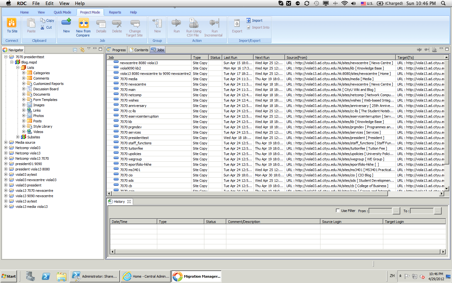Expand the Subsites tree node
Screen dimensions: 452x283
pyautogui.click(x=18, y=137)
